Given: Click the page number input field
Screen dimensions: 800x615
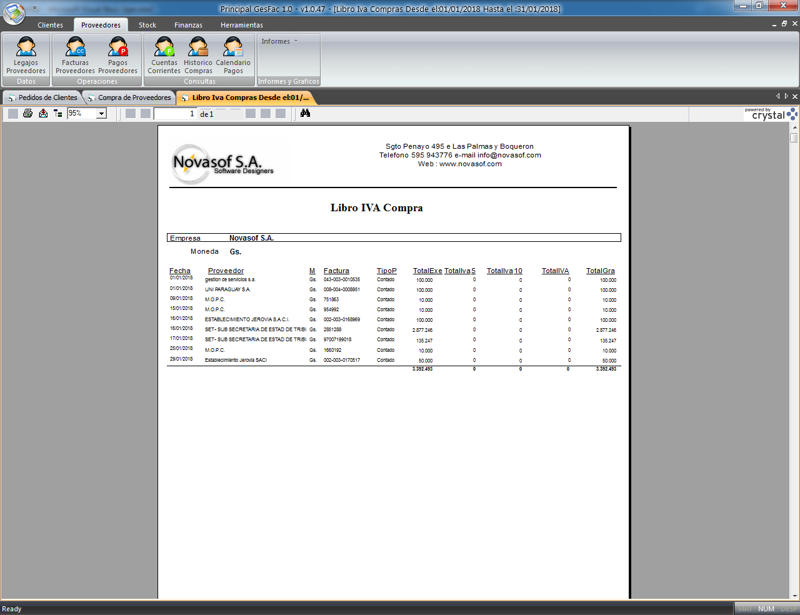Looking at the screenshot, I should (x=175, y=114).
